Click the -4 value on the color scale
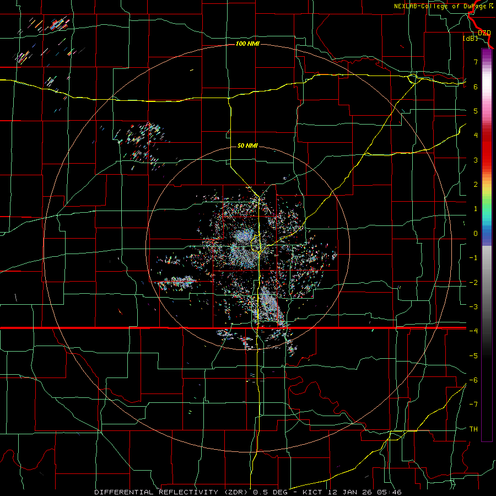The image size is (496, 496). (x=473, y=331)
